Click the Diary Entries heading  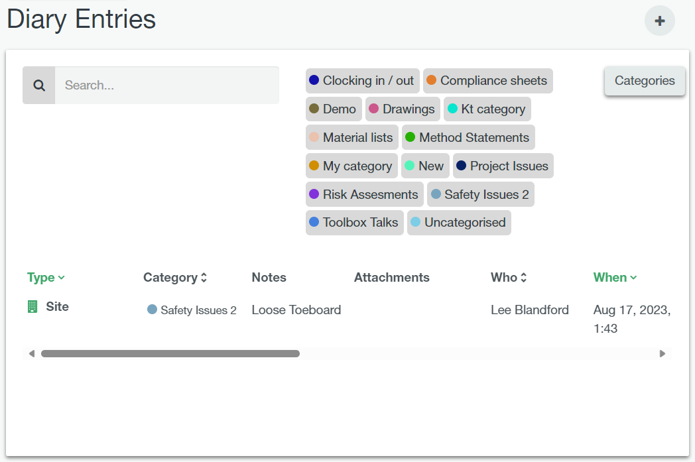point(81,19)
